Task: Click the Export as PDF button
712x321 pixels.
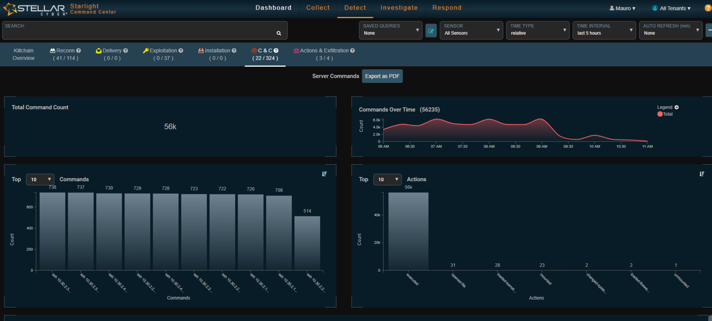Action: pos(382,76)
